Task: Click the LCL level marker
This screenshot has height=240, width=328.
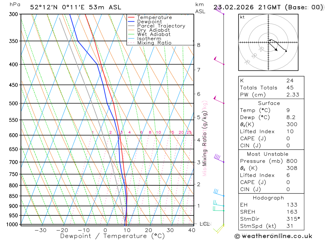Action: tap(205, 224)
